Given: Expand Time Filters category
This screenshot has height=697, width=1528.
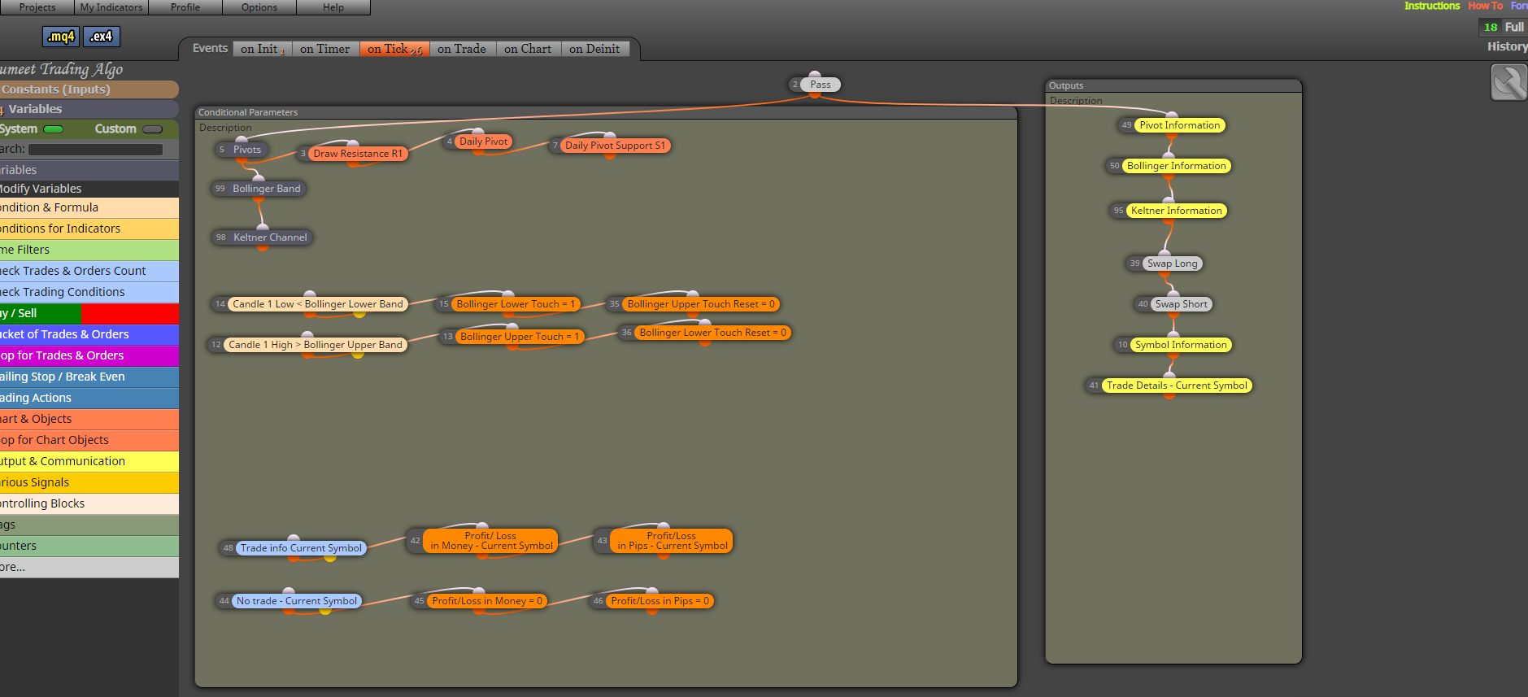Looking at the screenshot, I should pos(89,250).
